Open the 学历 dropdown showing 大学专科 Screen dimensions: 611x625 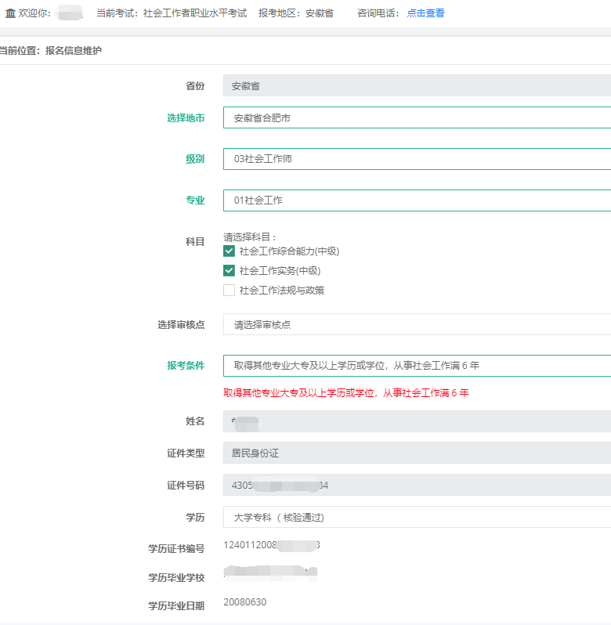point(417,517)
